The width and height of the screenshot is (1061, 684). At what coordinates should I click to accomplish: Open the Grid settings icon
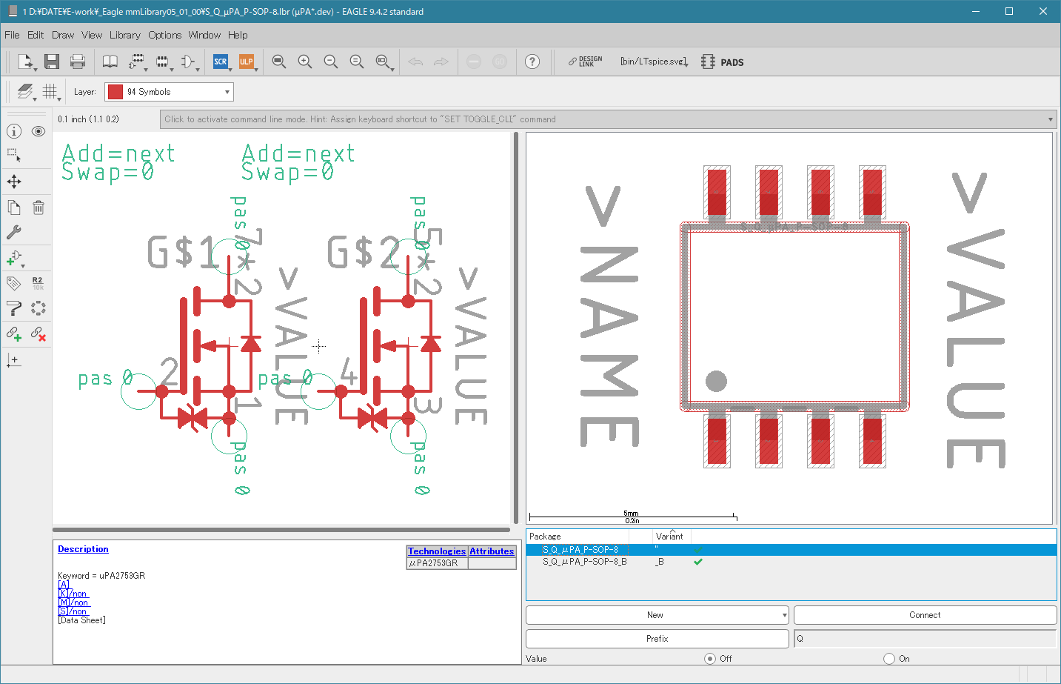(50, 92)
